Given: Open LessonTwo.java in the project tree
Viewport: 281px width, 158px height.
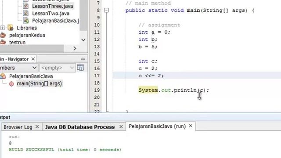Looking at the screenshot, I should coord(51,14).
